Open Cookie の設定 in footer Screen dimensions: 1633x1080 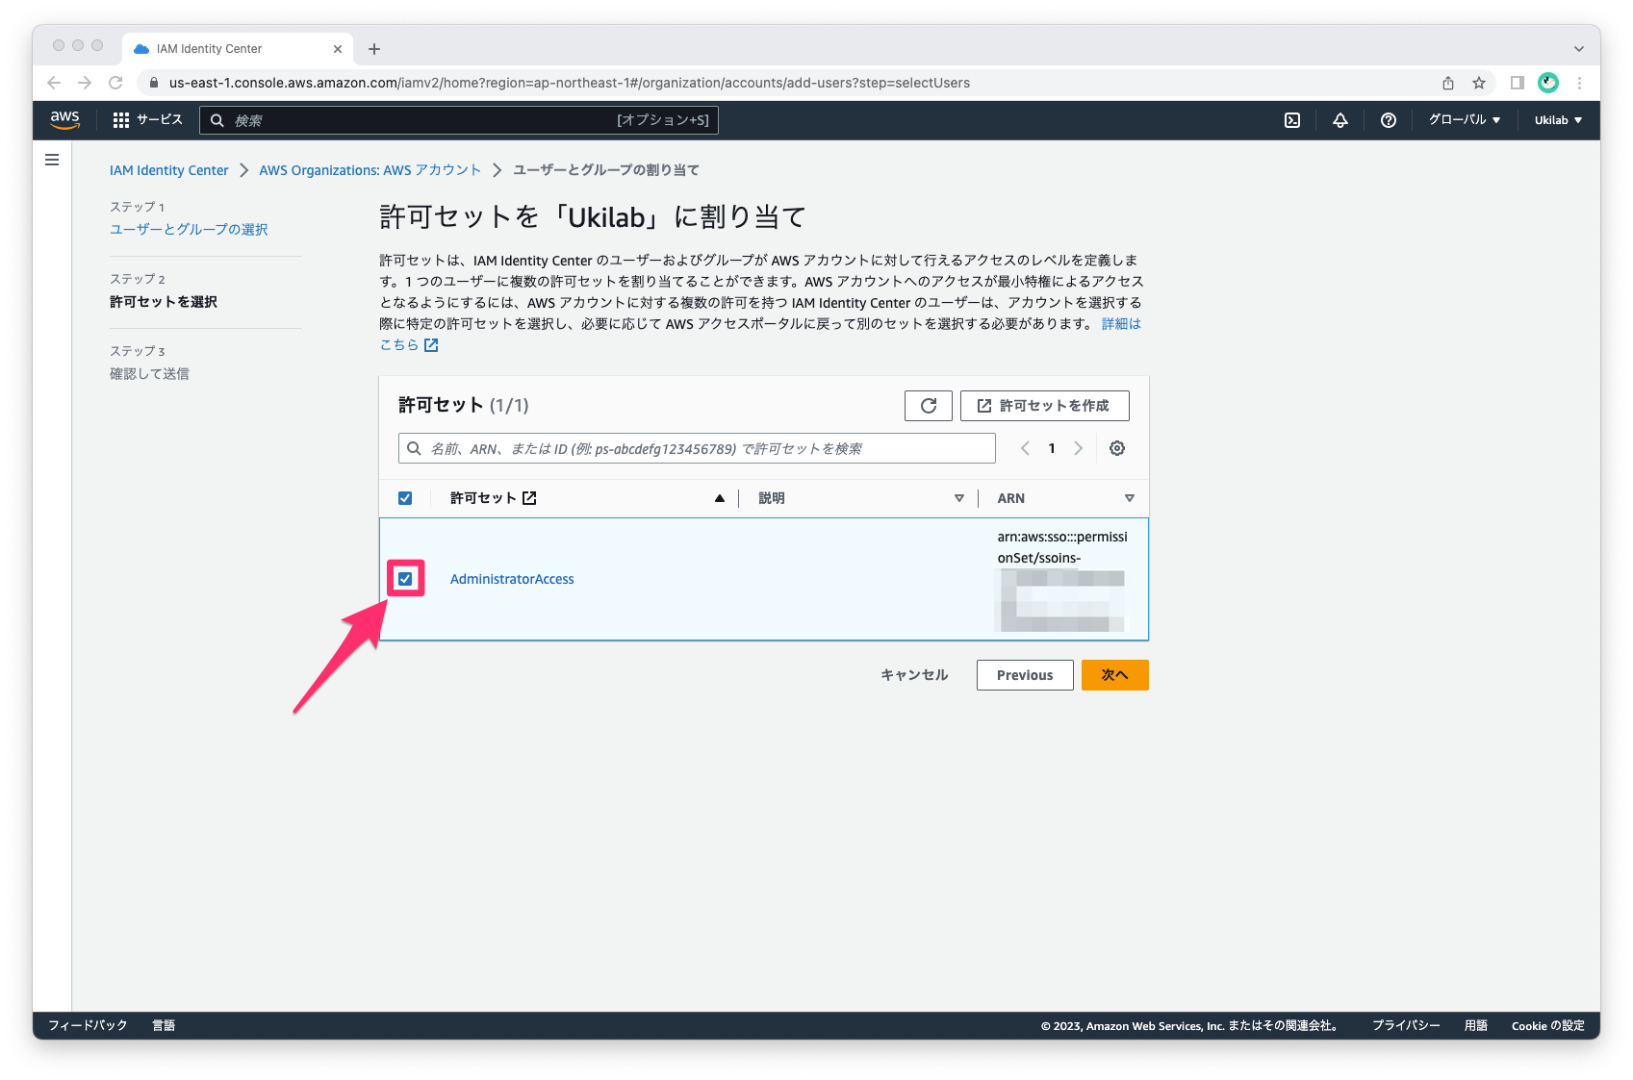point(1547,1025)
